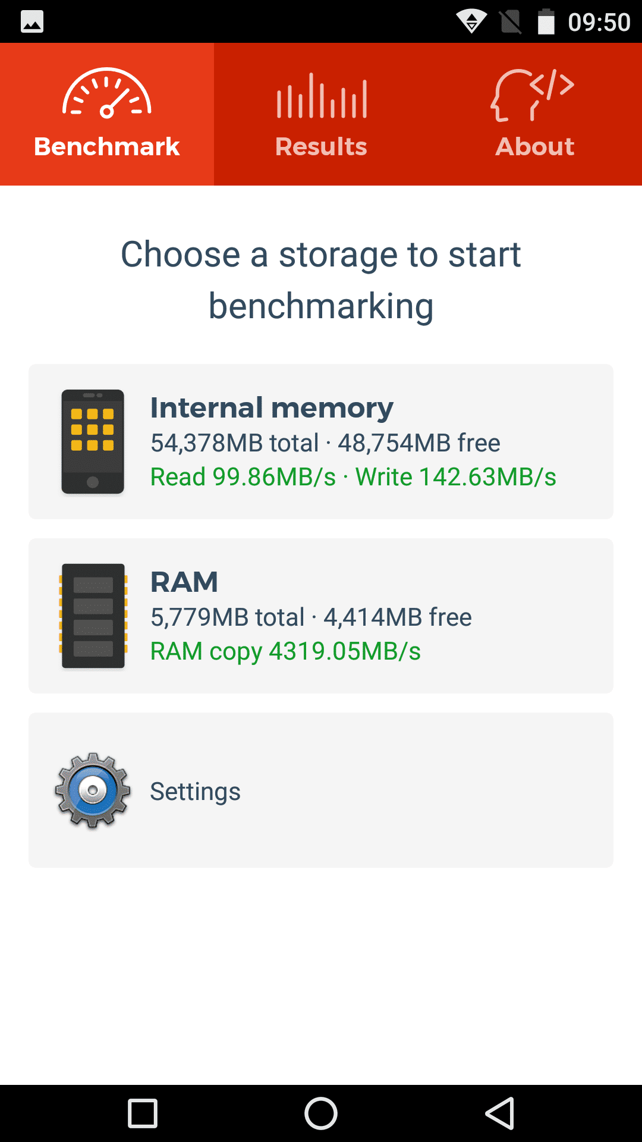Open the Settings gear icon
Screen dimensions: 642x1142
[93, 790]
